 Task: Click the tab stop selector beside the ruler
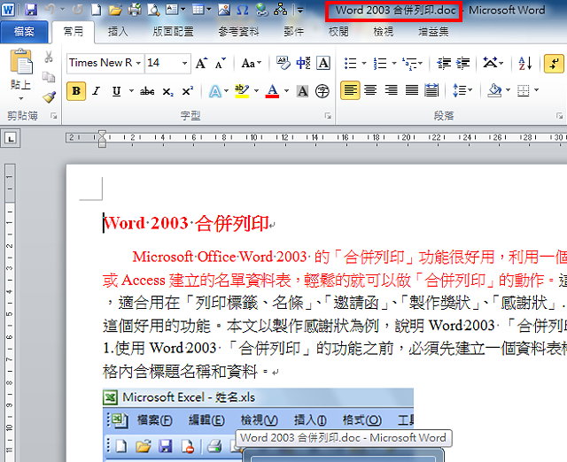[x=11, y=138]
